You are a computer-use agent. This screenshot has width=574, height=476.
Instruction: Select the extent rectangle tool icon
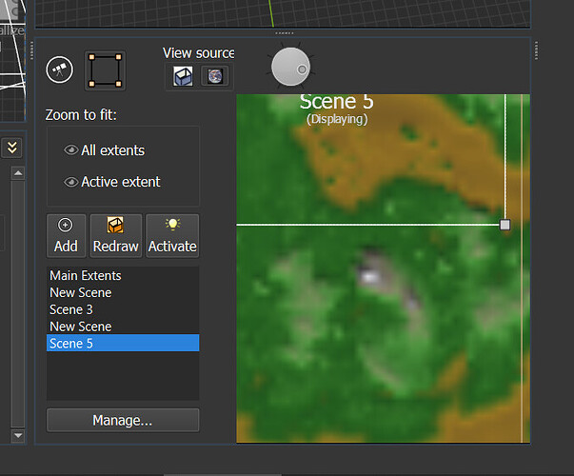[105, 70]
